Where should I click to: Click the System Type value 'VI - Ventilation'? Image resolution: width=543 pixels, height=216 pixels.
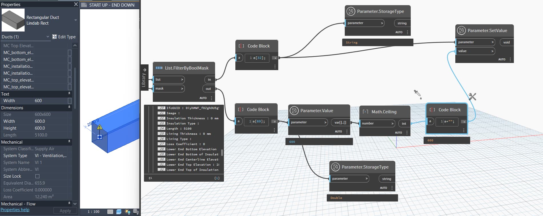pos(51,156)
